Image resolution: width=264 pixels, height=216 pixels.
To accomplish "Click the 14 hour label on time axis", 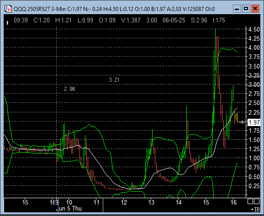I will (179, 202).
